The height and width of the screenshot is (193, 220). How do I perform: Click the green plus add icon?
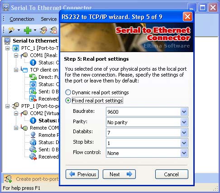(x=28, y=30)
